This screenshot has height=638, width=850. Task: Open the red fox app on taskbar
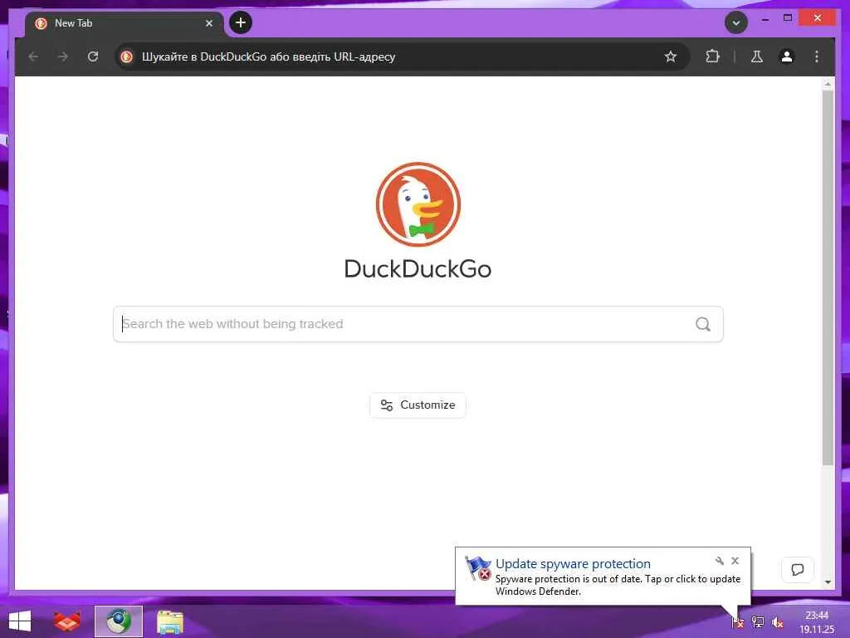coord(67,621)
